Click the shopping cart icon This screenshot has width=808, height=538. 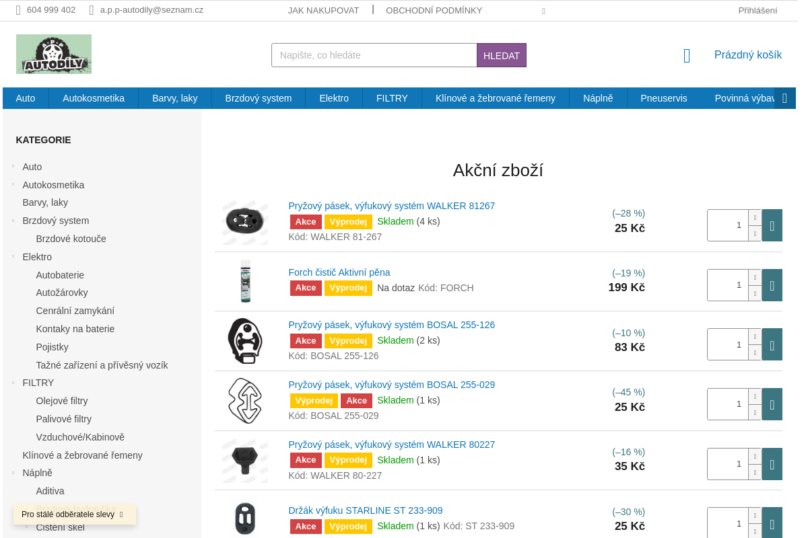(687, 56)
